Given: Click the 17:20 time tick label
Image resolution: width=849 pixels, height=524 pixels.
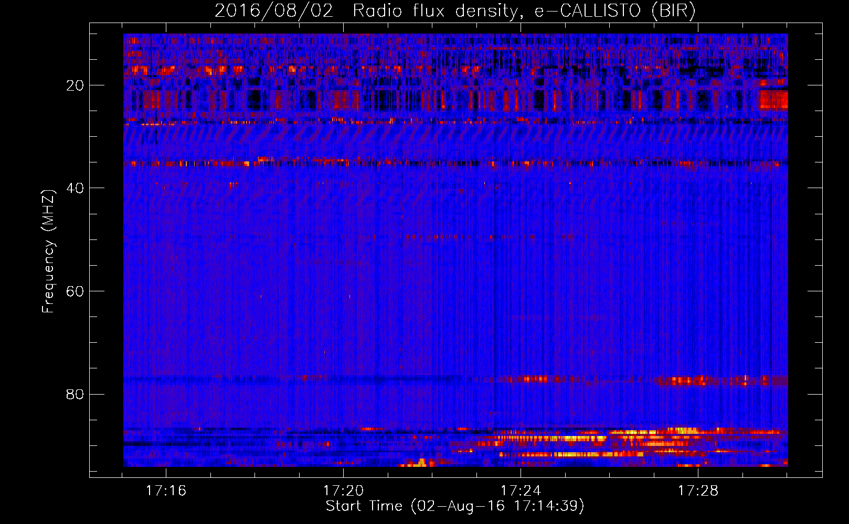Looking at the screenshot, I should [x=344, y=491].
